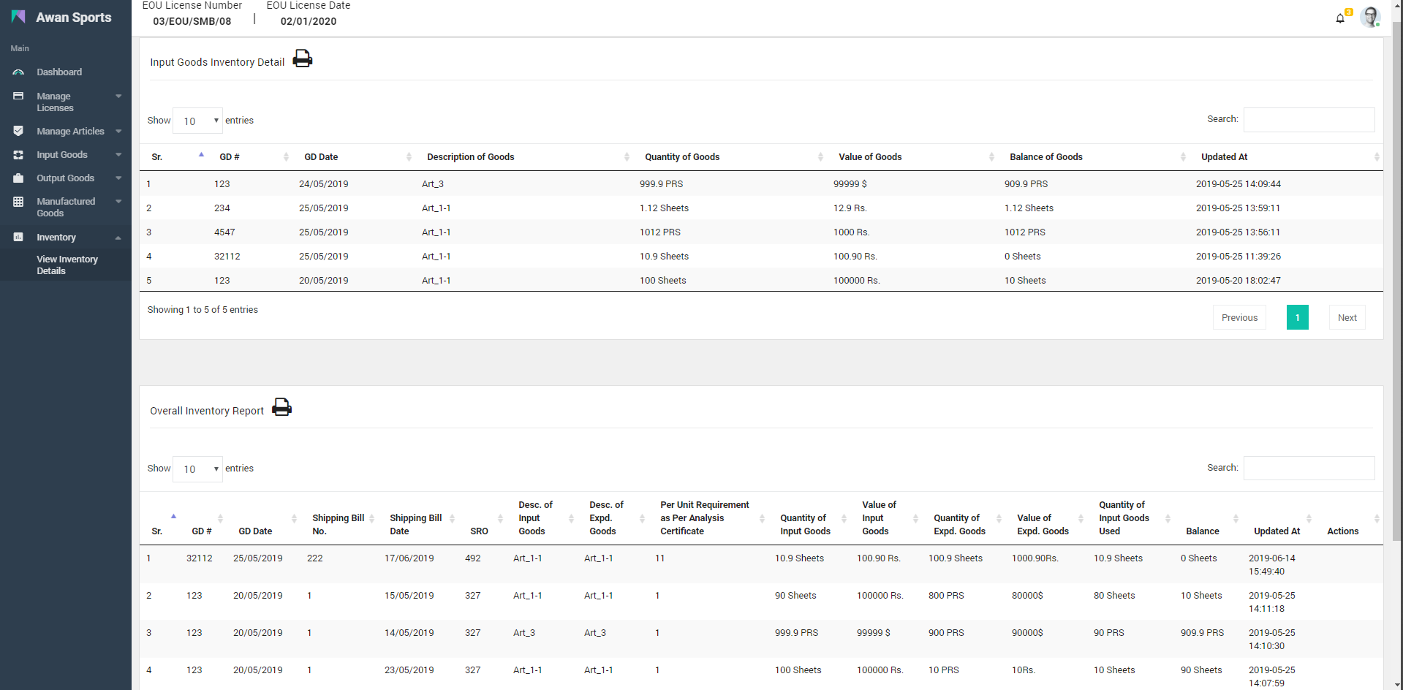Viewport: 1403px width, 690px height.
Task: Click the Awan Sports logo icon
Action: (18, 17)
